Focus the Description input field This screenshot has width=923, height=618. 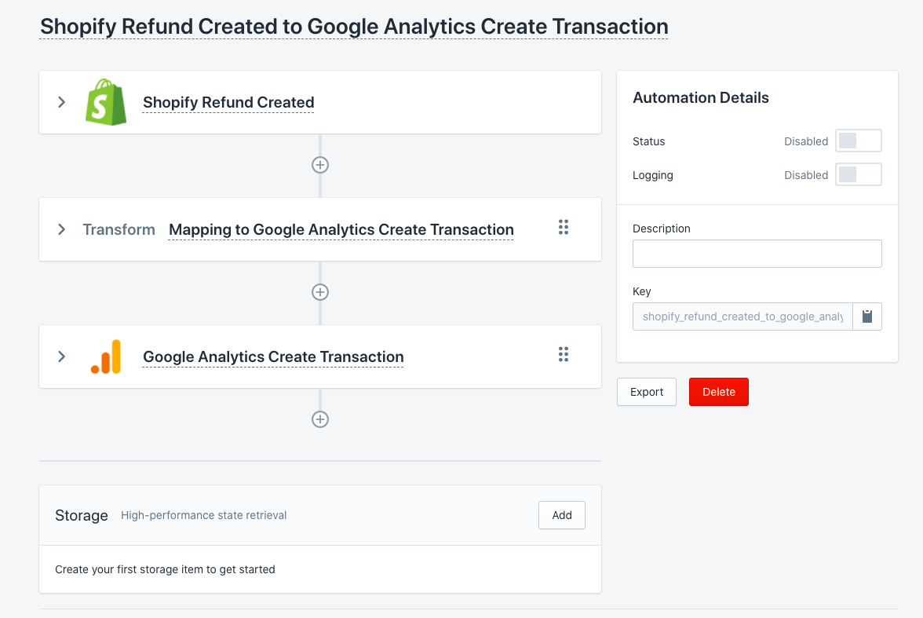757,254
